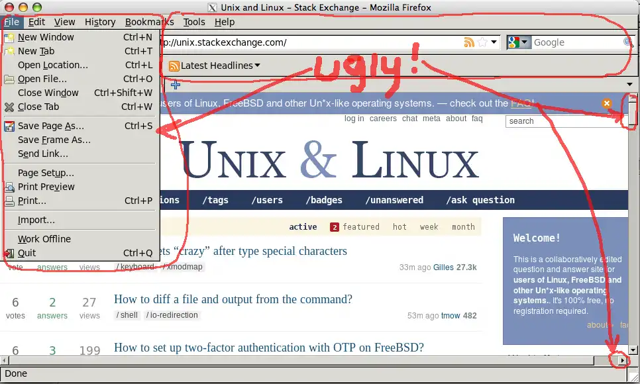Dismiss banner with orange close icon
Viewport: 640px width, 384px height.
606,103
